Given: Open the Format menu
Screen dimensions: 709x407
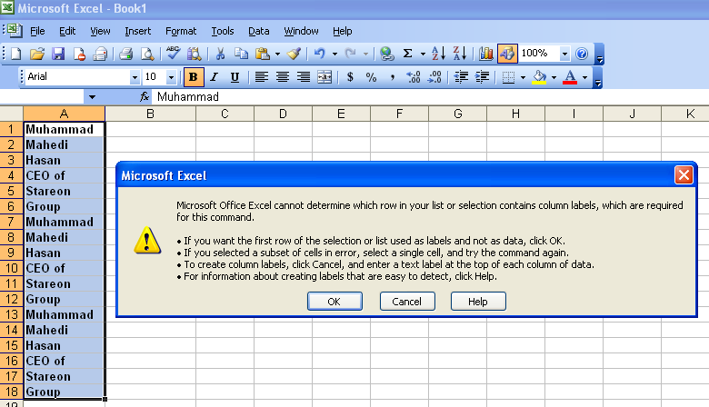Looking at the screenshot, I should [x=181, y=31].
